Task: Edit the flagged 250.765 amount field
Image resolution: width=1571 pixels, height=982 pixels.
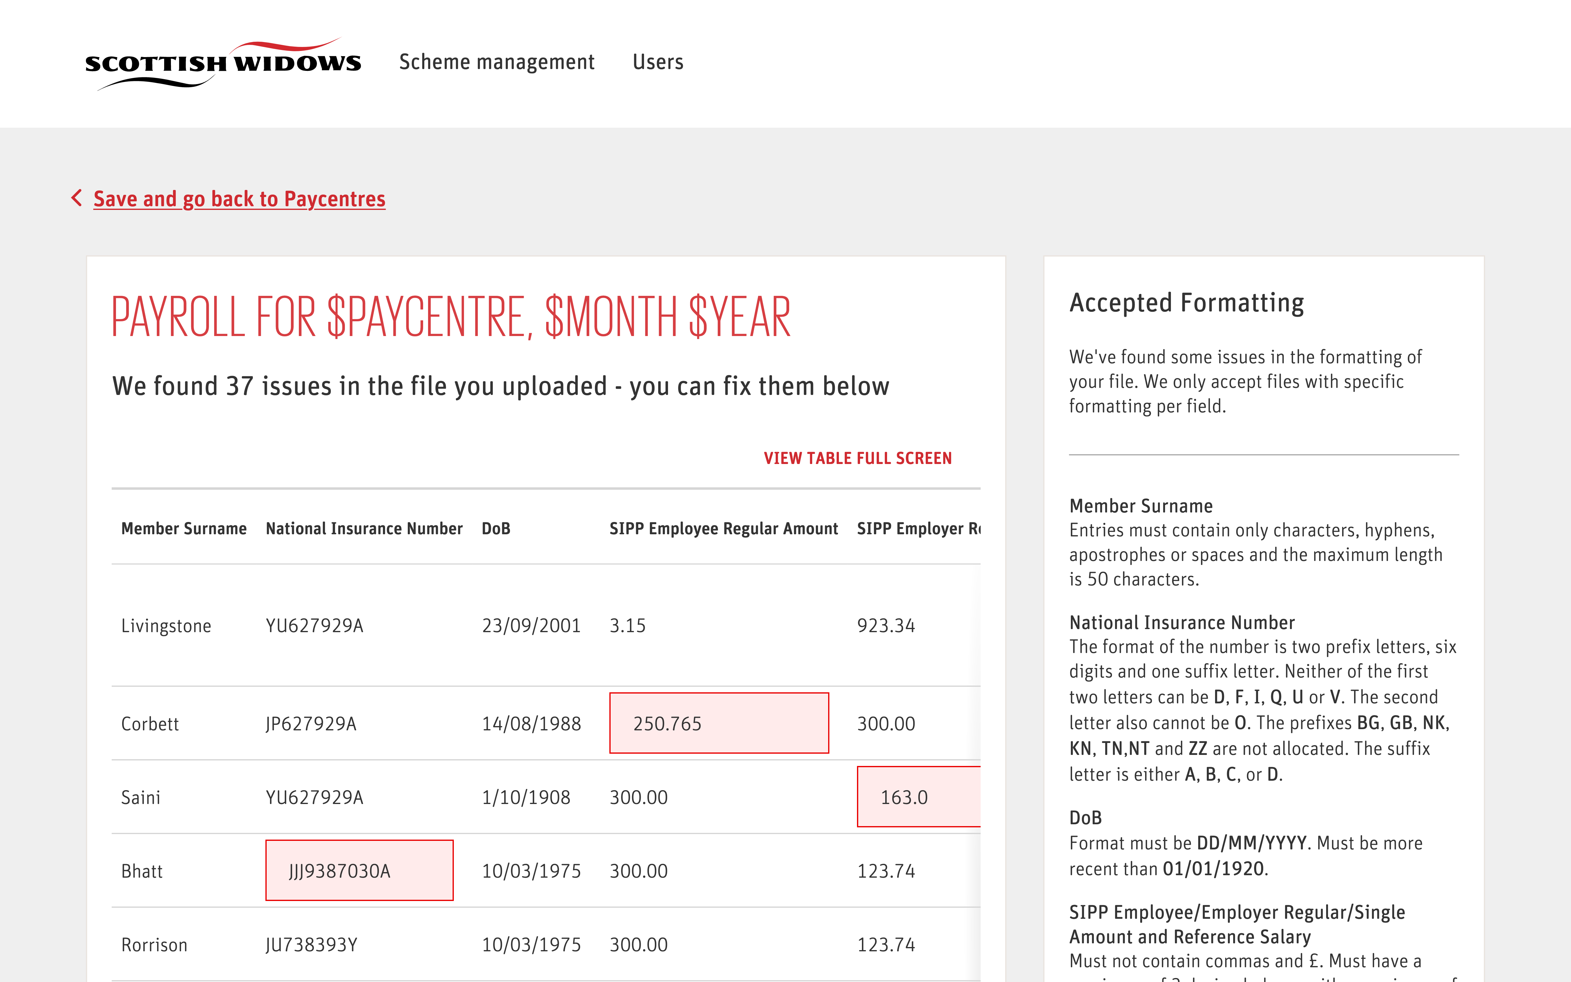Action: tap(719, 723)
